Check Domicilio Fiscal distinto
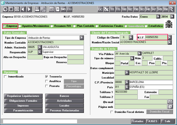This screenshot has width=177, height=125. (112, 112)
